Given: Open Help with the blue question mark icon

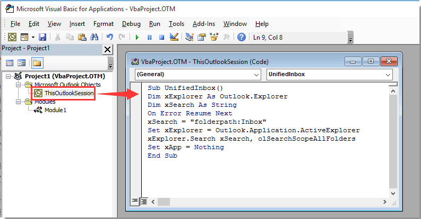Looking at the screenshot, I should tap(242, 37).
